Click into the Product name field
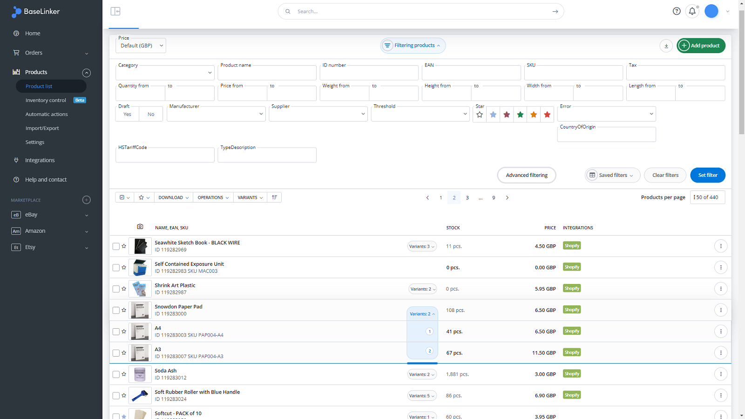 267,74
